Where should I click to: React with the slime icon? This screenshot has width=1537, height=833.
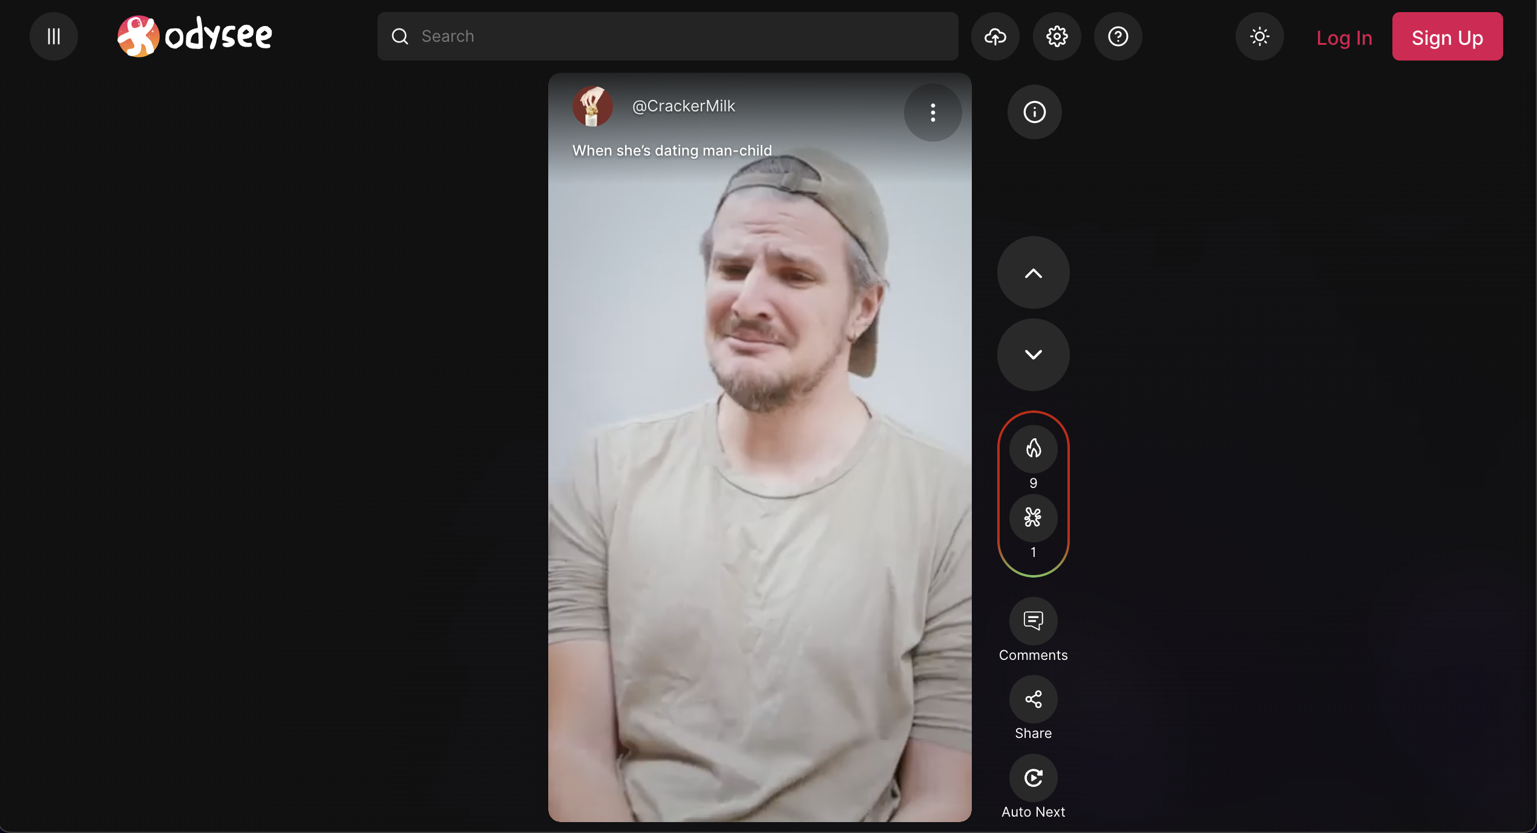tap(1033, 518)
